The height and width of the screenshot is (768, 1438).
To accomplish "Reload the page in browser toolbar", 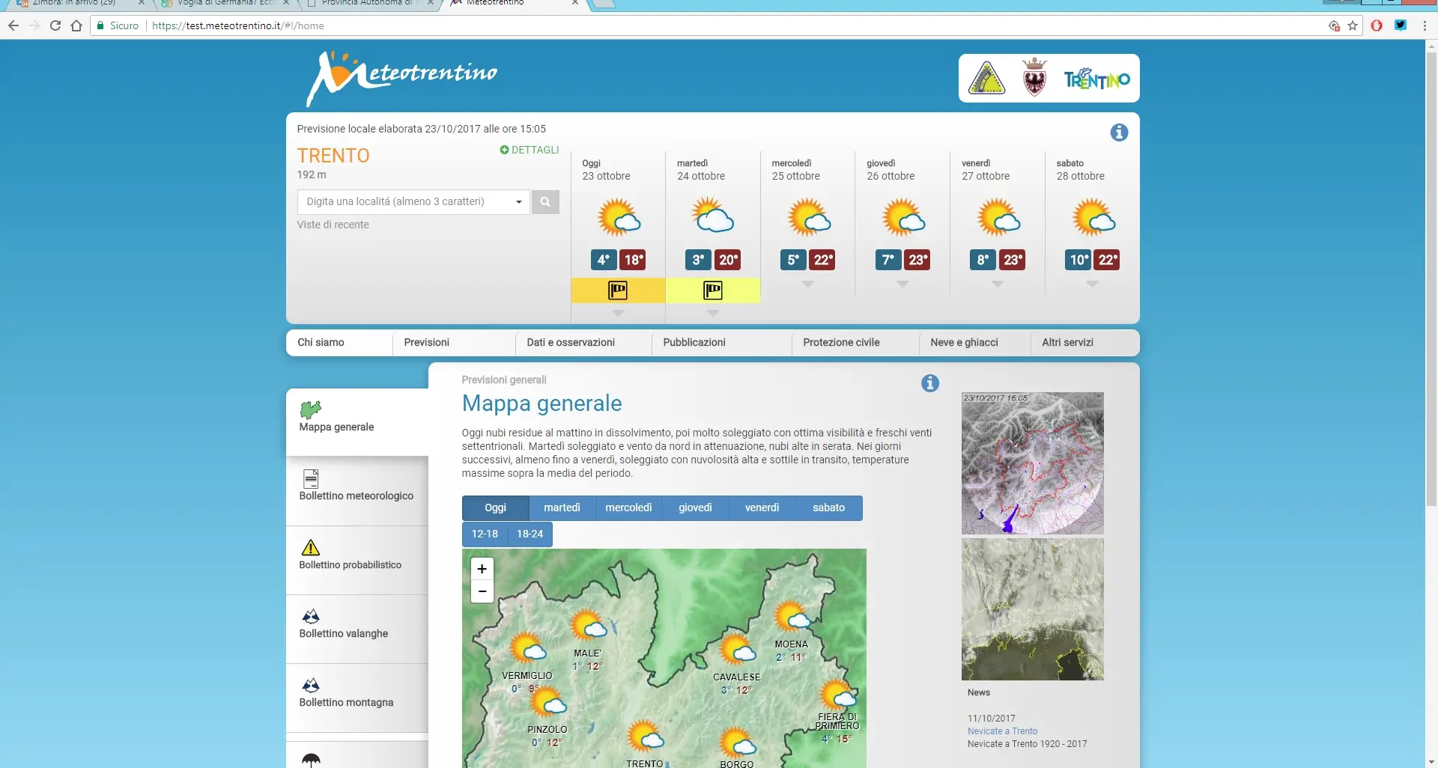I will tap(55, 25).
